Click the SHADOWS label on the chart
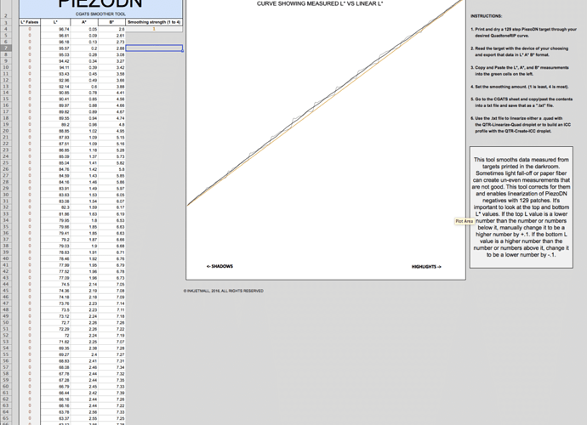The height and width of the screenshot is (425, 587). pos(219,267)
